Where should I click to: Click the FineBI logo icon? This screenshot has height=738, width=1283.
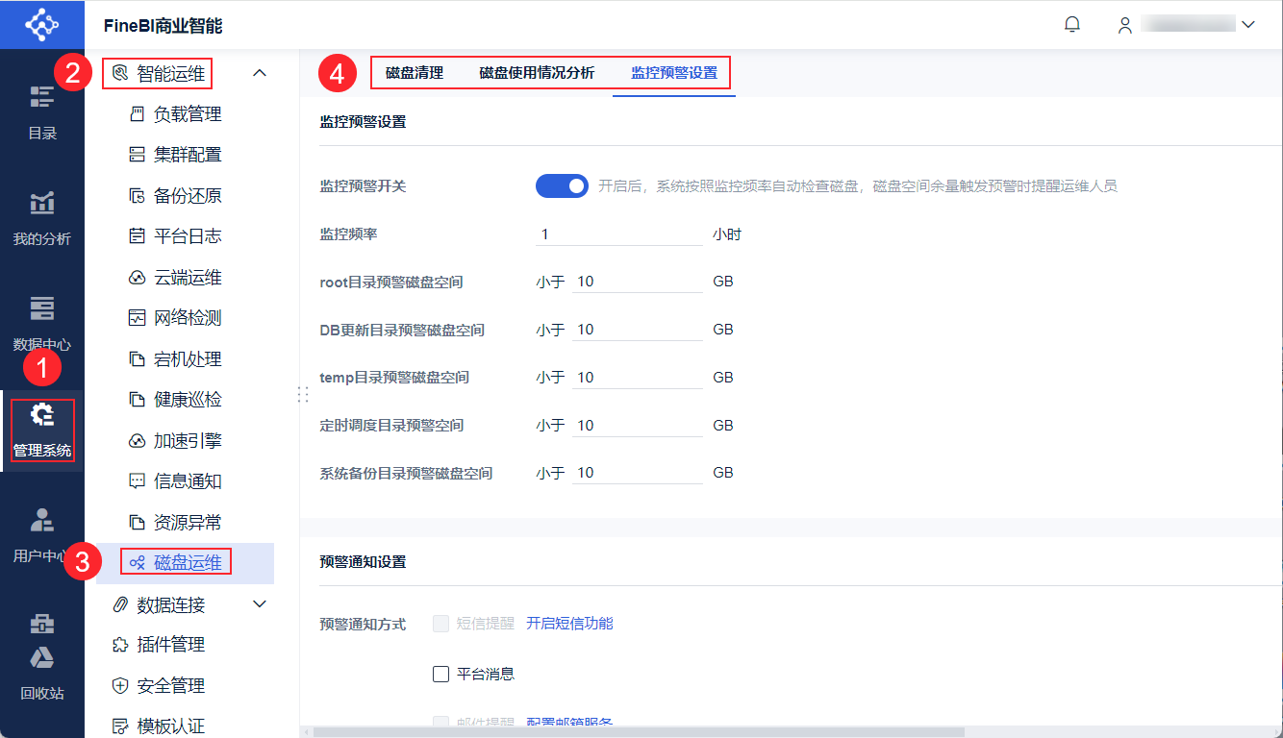pos(41,24)
